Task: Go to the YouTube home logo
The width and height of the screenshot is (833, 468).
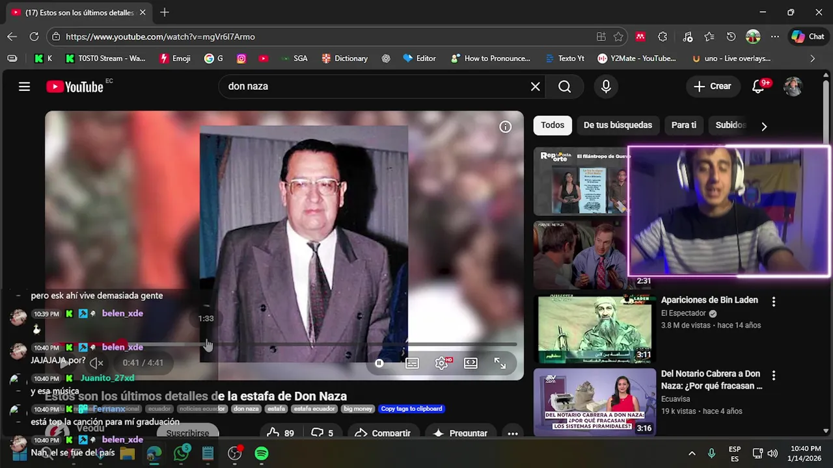Action: click(x=75, y=86)
